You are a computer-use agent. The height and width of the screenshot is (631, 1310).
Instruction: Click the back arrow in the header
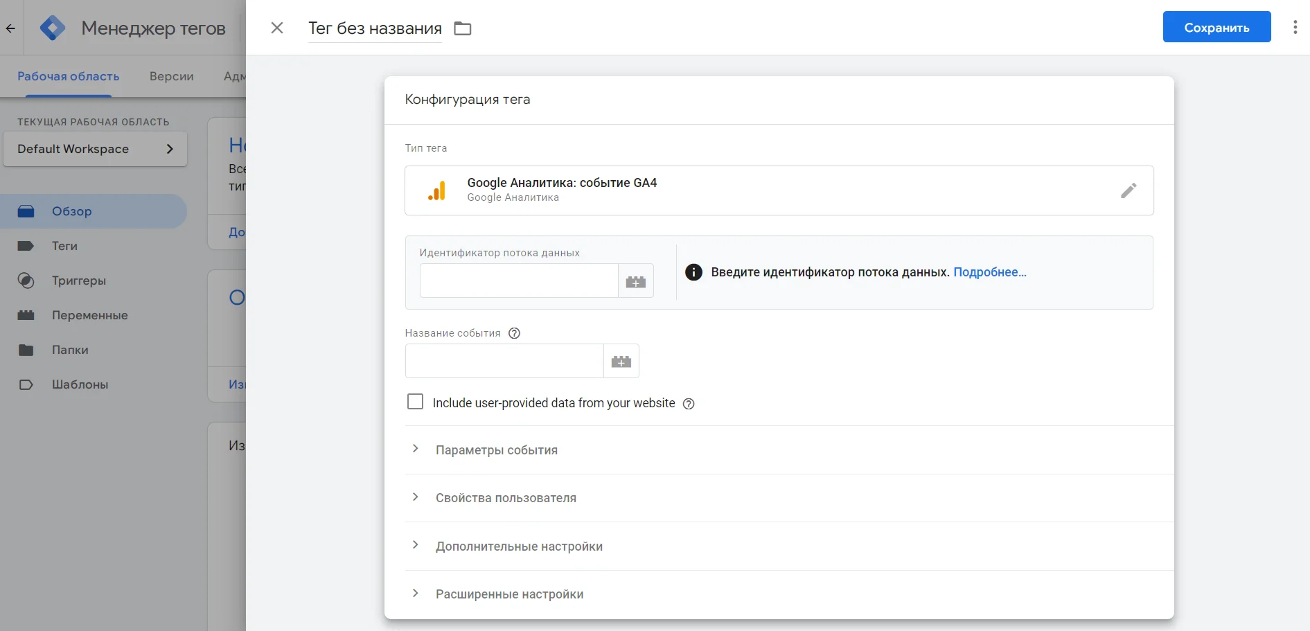(x=10, y=28)
